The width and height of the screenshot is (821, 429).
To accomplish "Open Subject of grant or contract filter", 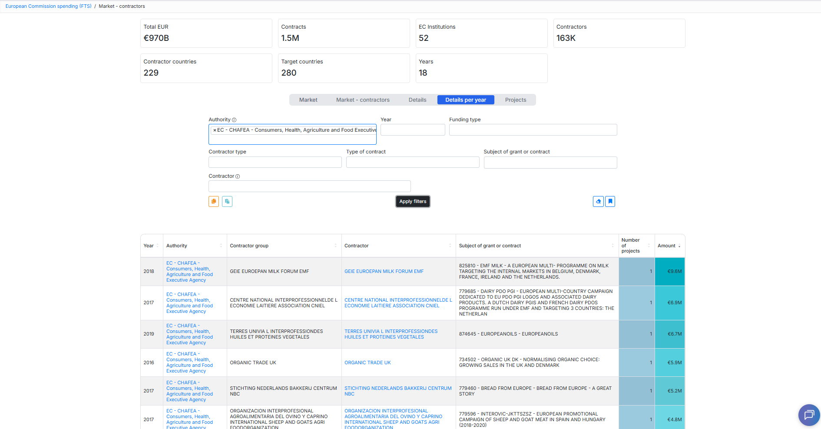I will [550, 163].
